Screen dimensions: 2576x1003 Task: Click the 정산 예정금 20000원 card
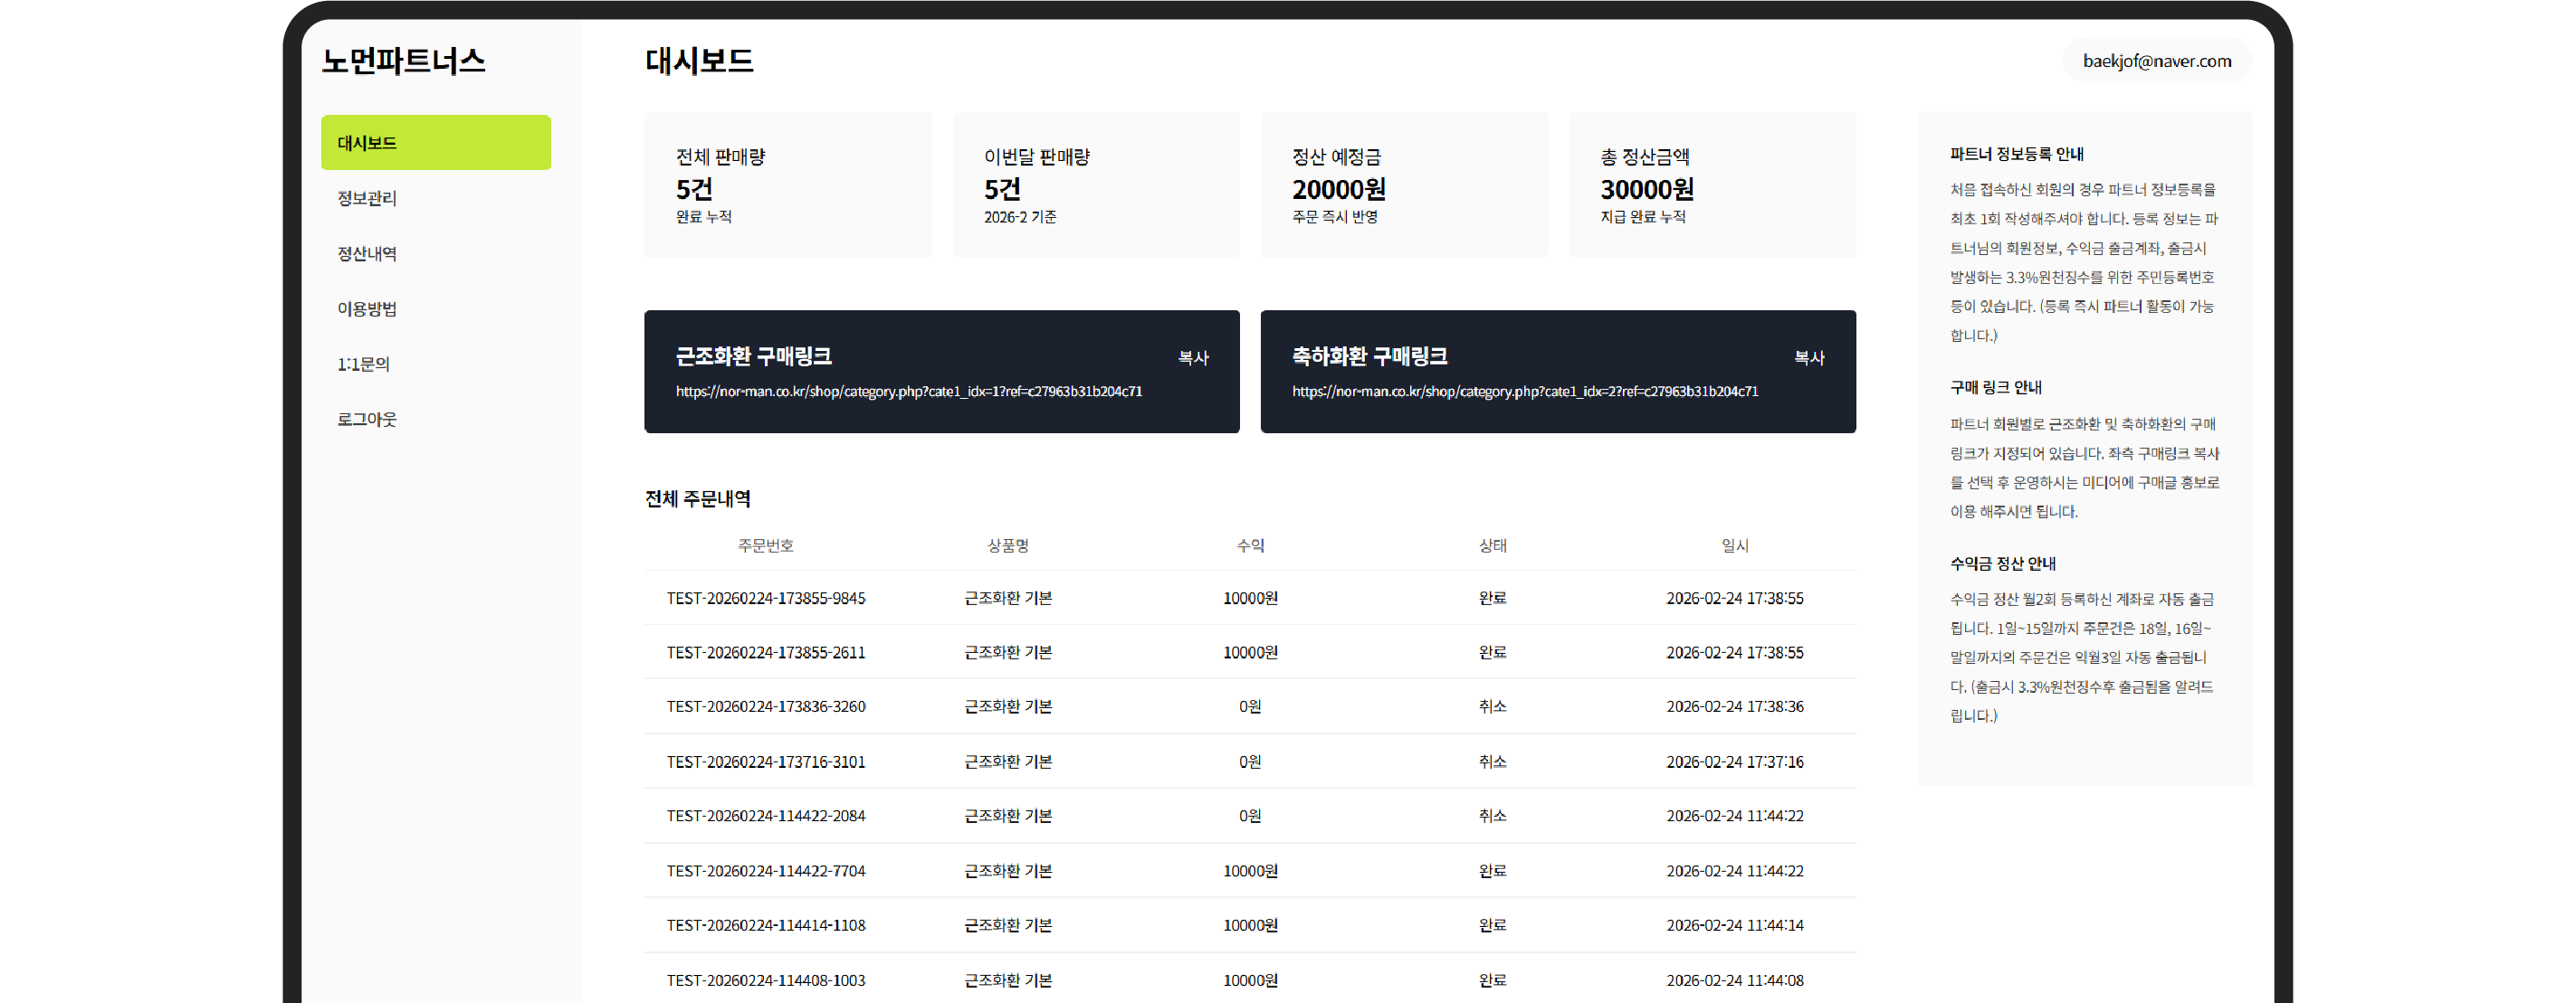(1404, 185)
